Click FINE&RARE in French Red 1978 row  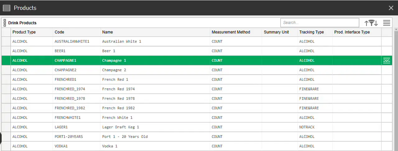(x=315, y=98)
